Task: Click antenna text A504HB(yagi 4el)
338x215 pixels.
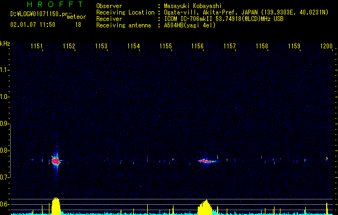Action: [190, 25]
